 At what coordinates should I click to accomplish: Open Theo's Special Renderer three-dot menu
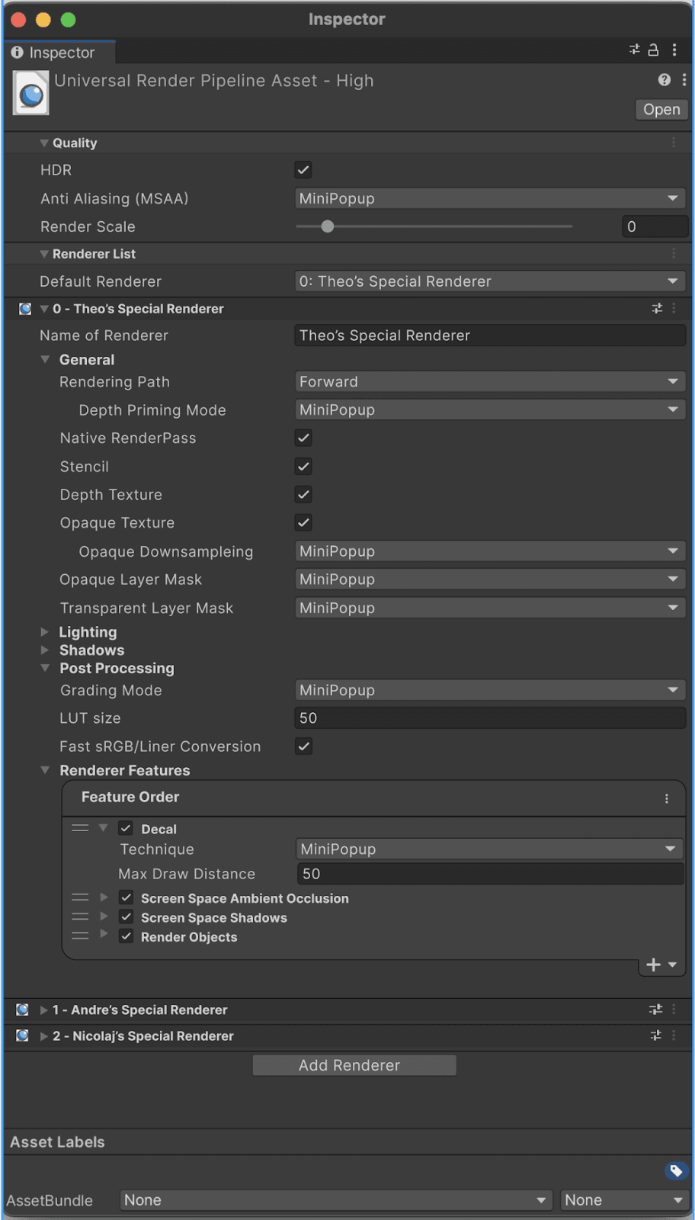(x=674, y=309)
